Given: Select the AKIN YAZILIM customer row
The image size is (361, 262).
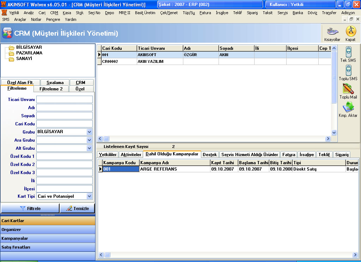Looking at the screenshot, I should (214, 61).
